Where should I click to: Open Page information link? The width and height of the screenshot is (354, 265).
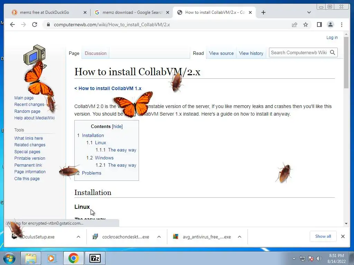30,172
